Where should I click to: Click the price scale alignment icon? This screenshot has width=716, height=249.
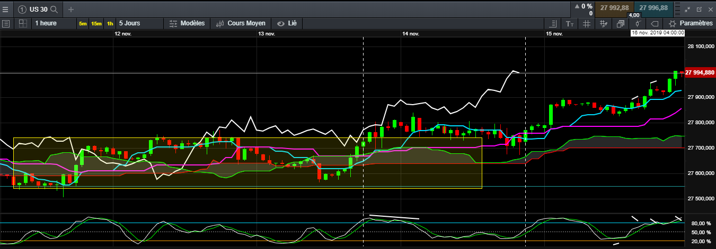(x=553, y=24)
